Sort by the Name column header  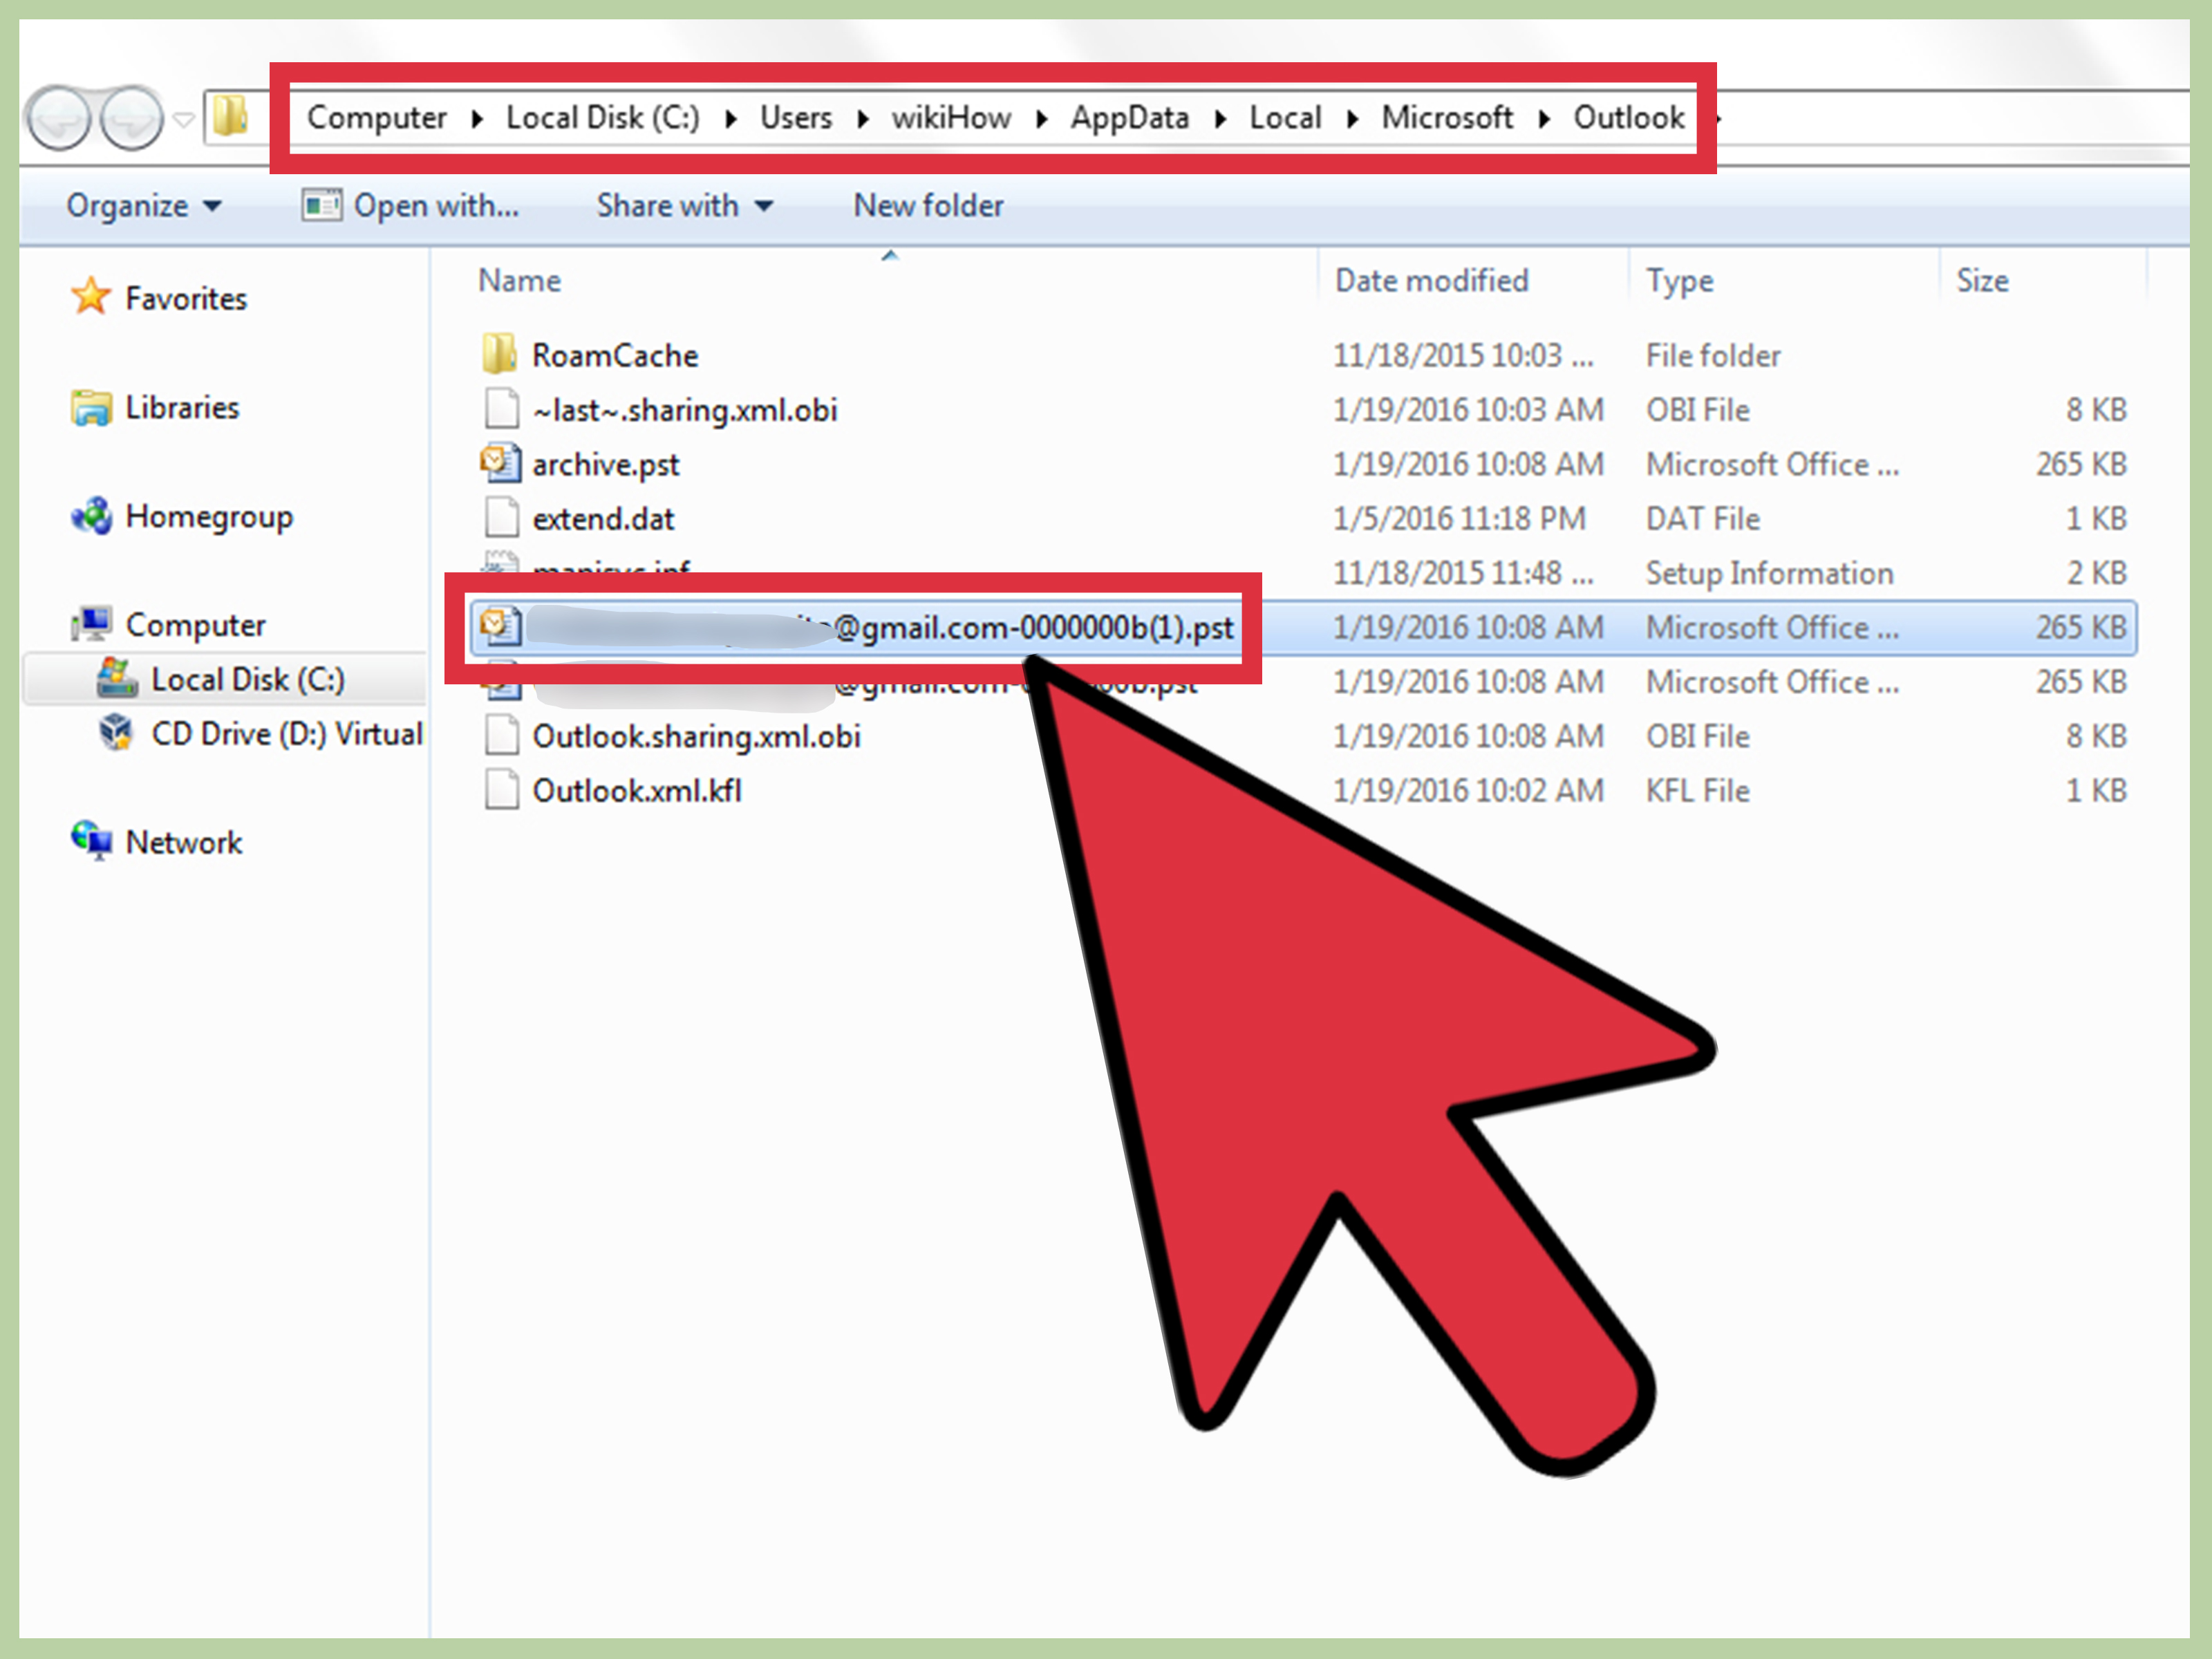519,281
